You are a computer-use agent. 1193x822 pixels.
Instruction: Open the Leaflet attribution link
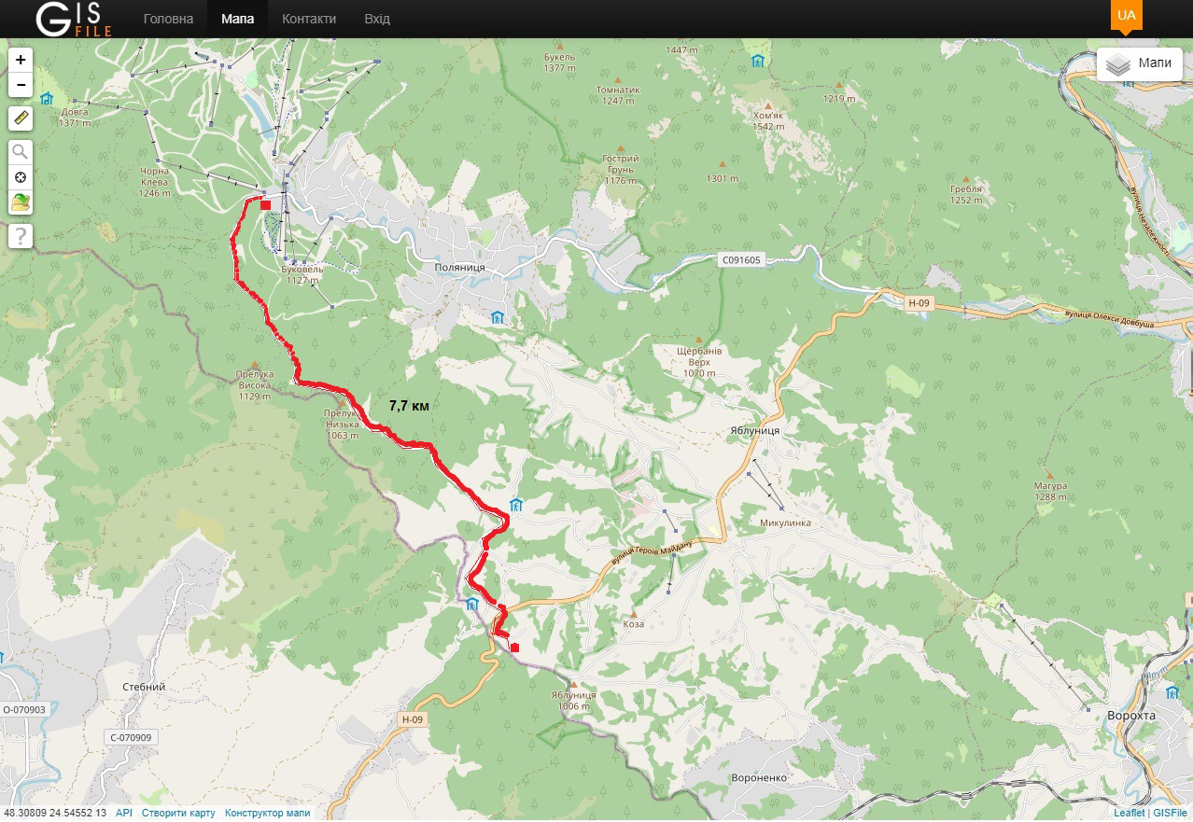pyautogui.click(x=1129, y=813)
